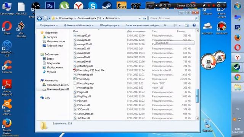Open War Thunder desktop shortcut
244x137 pixels.
21,30
